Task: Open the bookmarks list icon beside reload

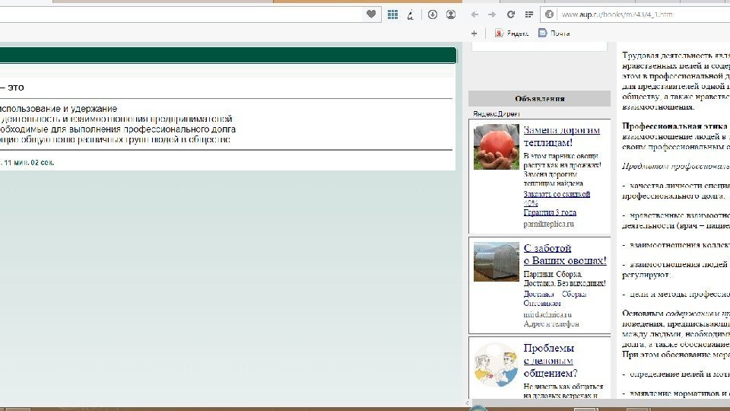Action: (529, 14)
